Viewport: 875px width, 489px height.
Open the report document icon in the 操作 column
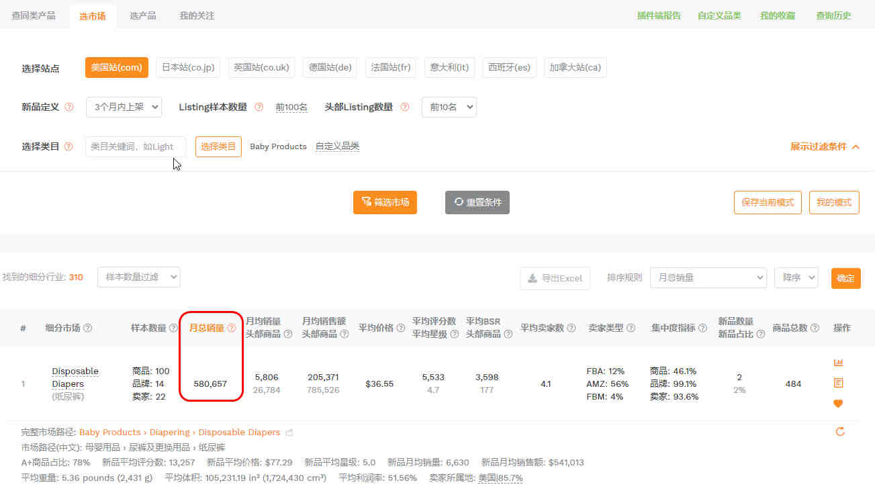point(838,383)
